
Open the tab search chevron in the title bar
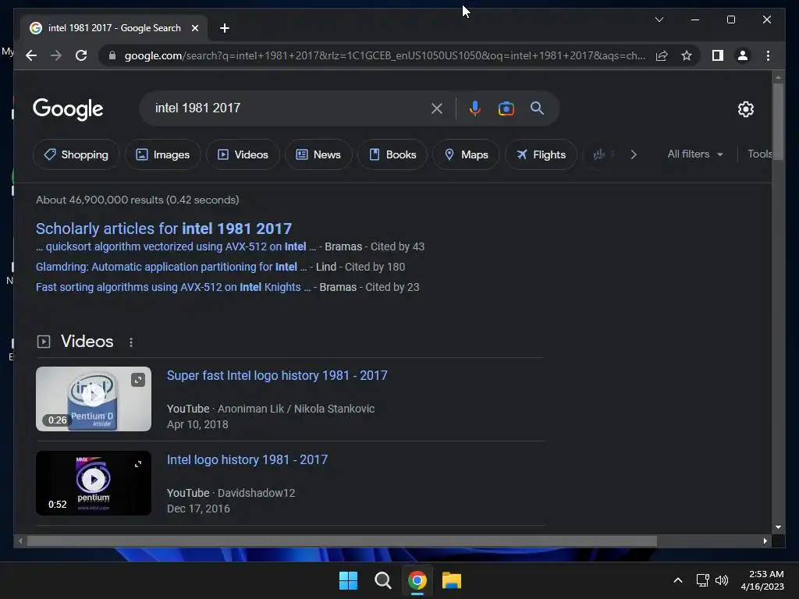pos(659,19)
